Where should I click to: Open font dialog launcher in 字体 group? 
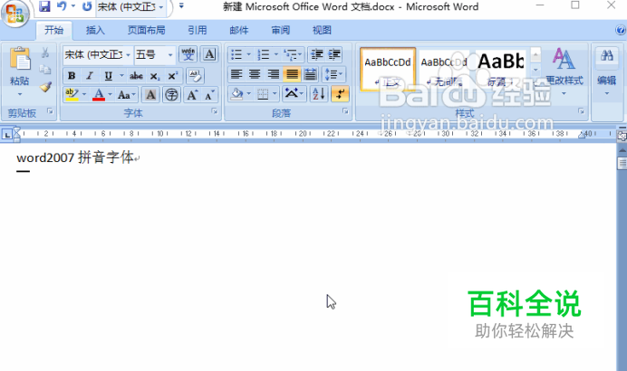pos(215,111)
